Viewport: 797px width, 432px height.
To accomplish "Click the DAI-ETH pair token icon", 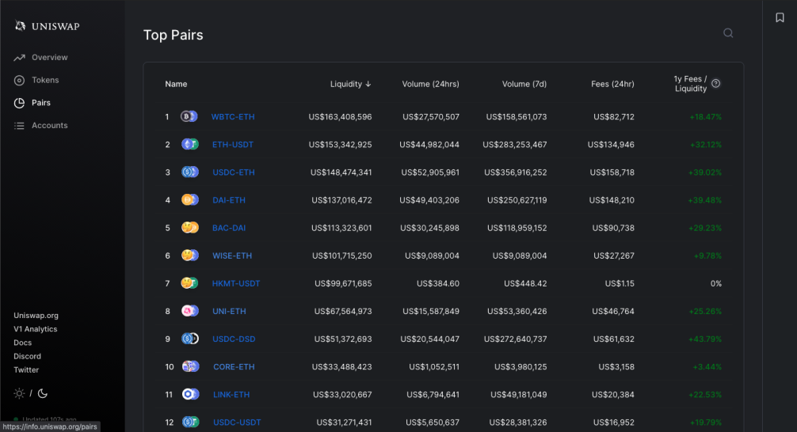I will coord(189,200).
